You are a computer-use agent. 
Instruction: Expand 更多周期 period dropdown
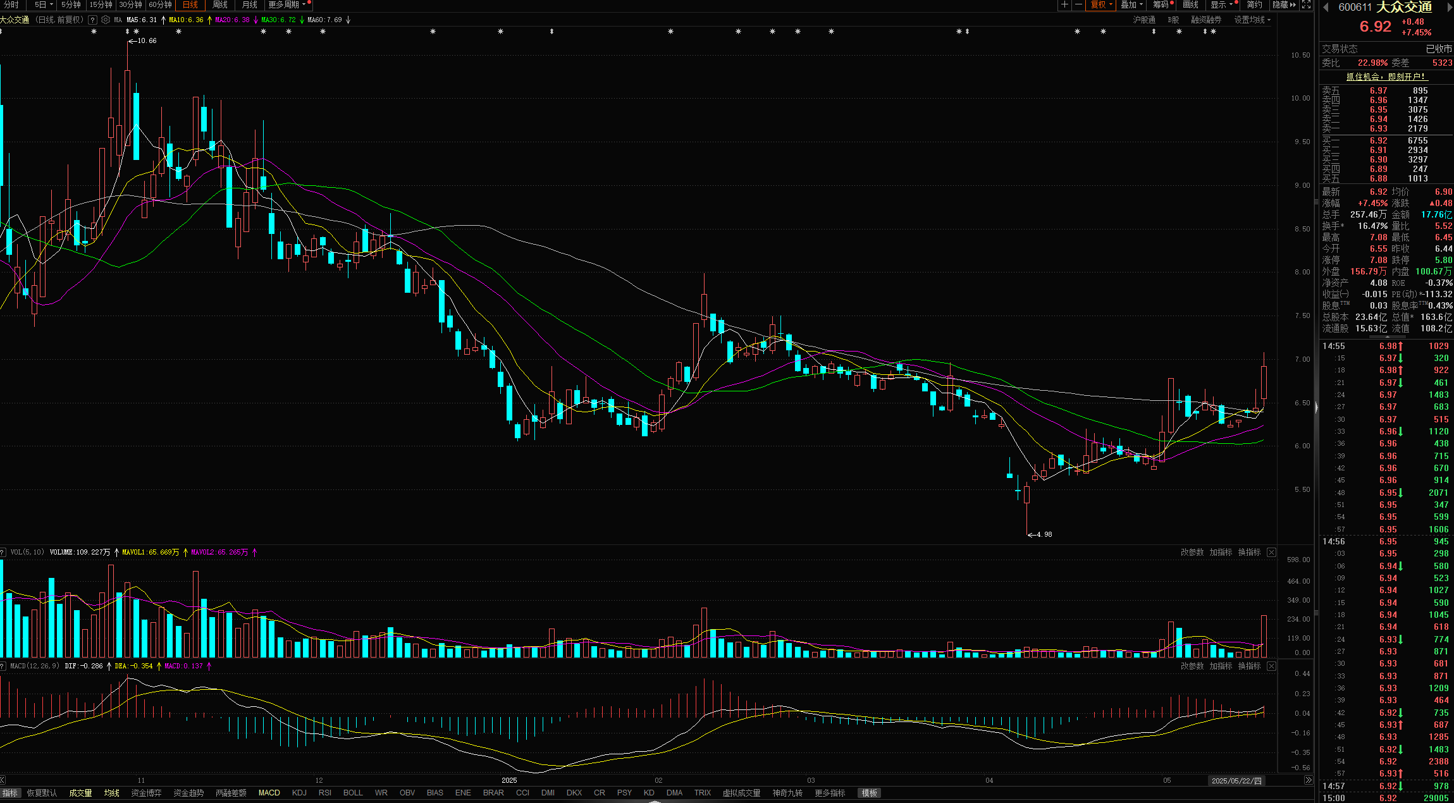point(288,4)
